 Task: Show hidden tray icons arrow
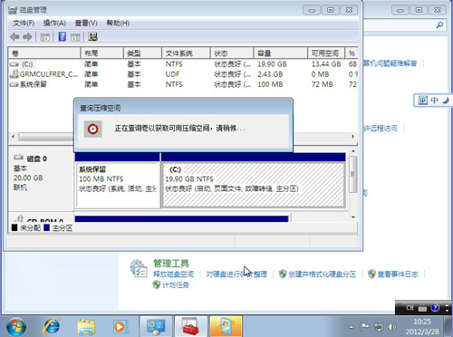pos(352,327)
